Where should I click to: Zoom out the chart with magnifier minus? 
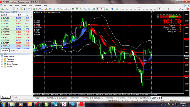(x=89, y=9)
